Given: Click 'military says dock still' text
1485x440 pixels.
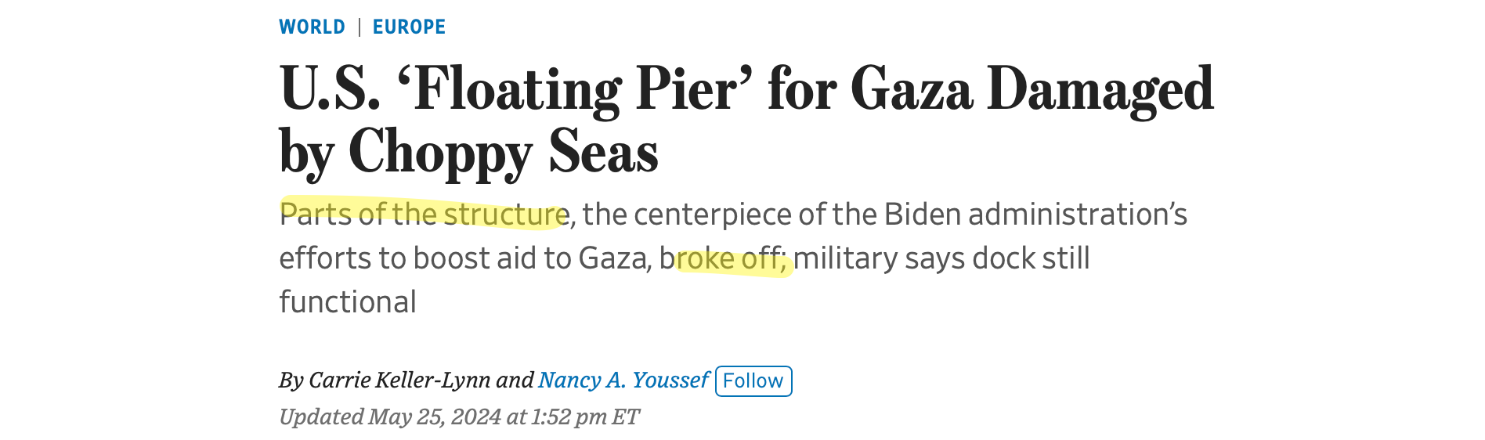Looking at the screenshot, I should pyautogui.click(x=941, y=259).
